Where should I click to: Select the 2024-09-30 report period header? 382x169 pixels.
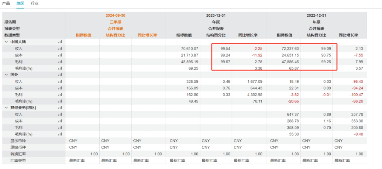pyautogui.click(x=115, y=15)
